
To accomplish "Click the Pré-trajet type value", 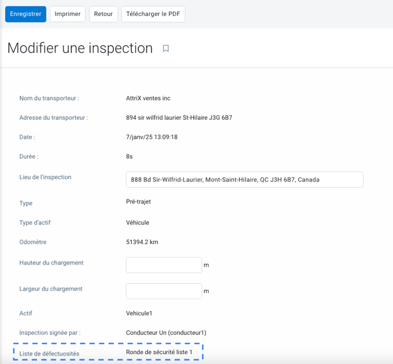I will tap(139, 202).
